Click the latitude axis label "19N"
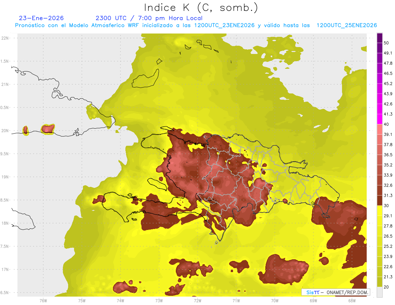 click(5, 177)
